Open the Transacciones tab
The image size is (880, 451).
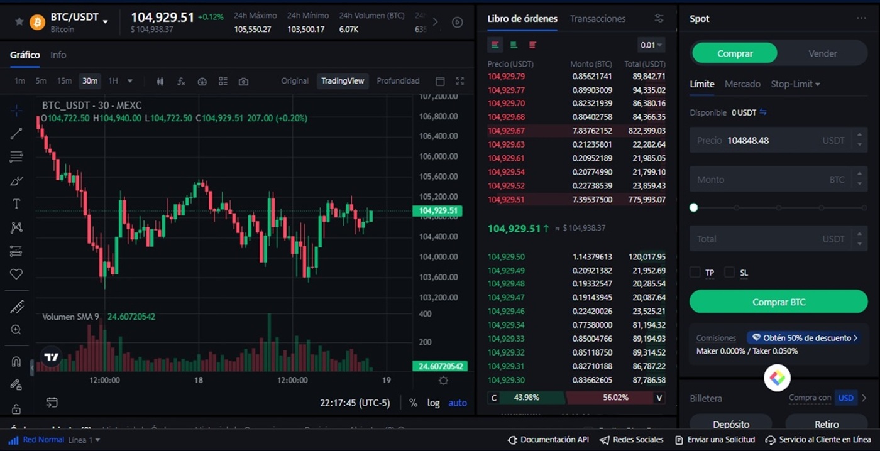[598, 19]
